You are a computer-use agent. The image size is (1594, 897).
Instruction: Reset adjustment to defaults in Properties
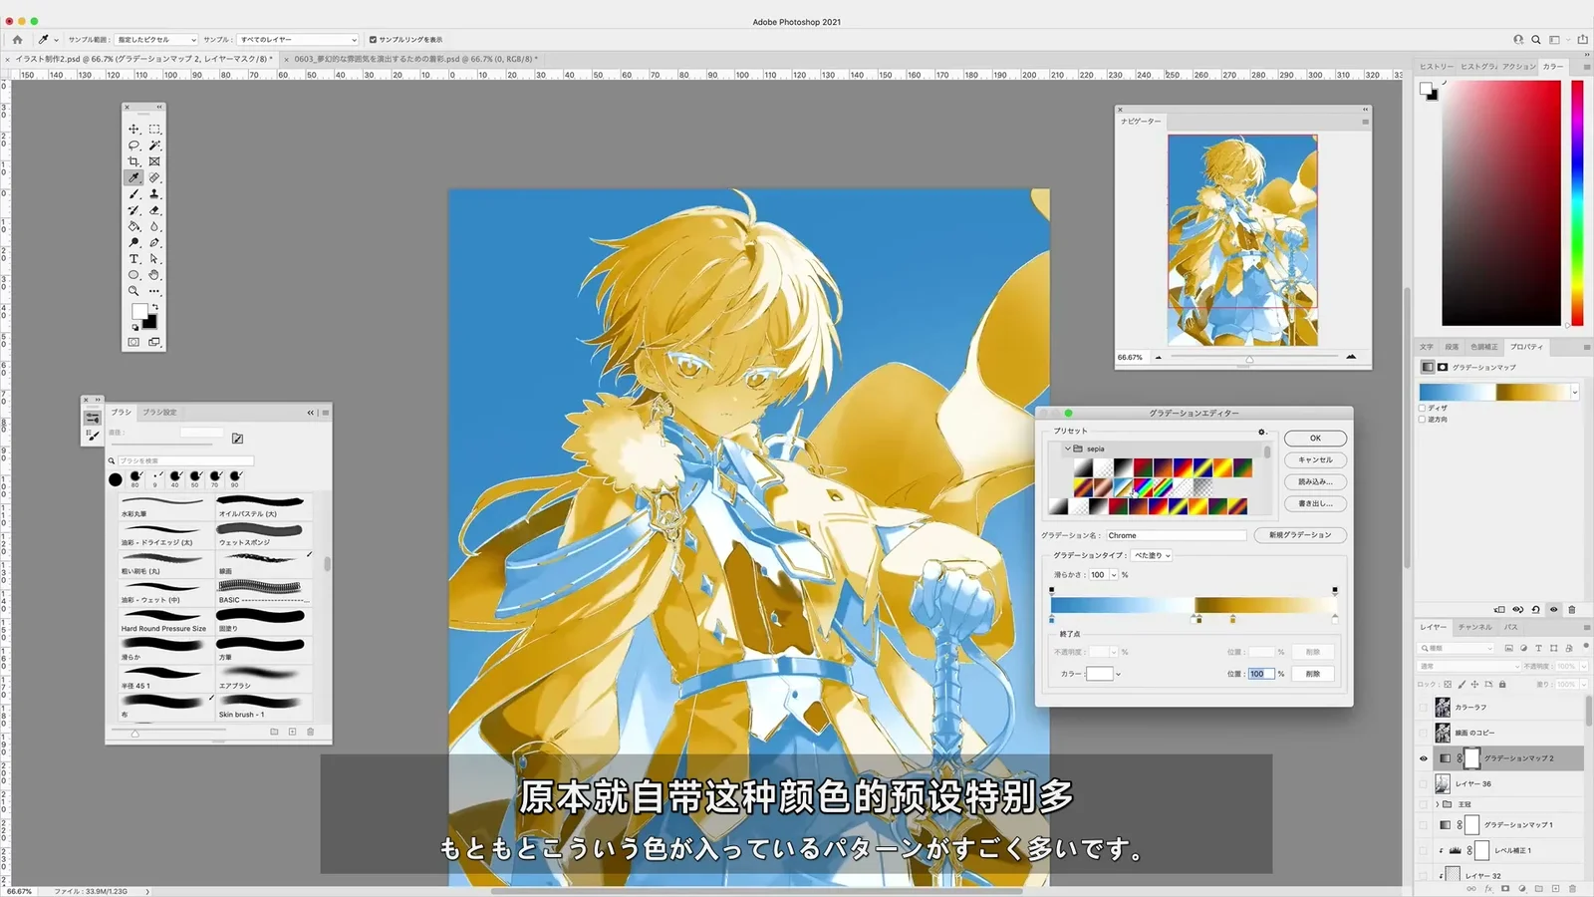tap(1535, 609)
